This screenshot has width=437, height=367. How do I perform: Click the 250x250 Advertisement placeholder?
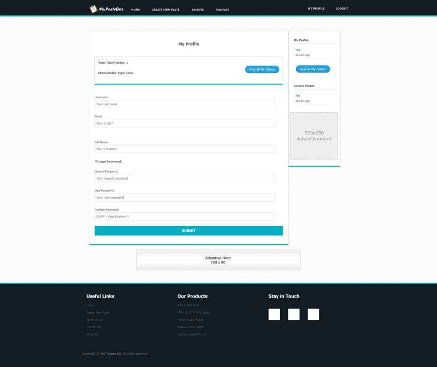pyautogui.click(x=314, y=136)
